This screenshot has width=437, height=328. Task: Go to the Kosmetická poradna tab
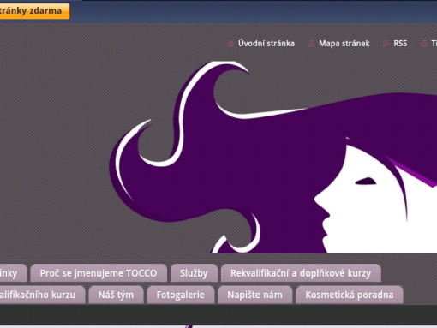pos(350,295)
